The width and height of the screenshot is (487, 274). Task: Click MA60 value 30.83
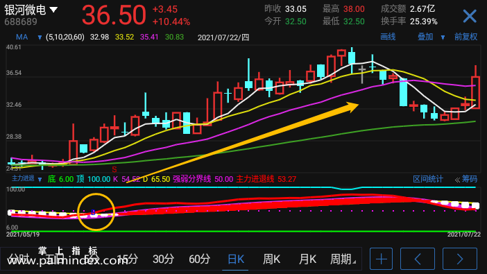(x=174, y=37)
